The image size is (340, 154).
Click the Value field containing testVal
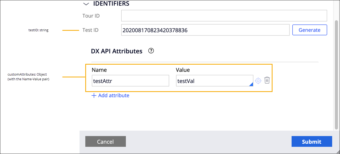point(213,81)
